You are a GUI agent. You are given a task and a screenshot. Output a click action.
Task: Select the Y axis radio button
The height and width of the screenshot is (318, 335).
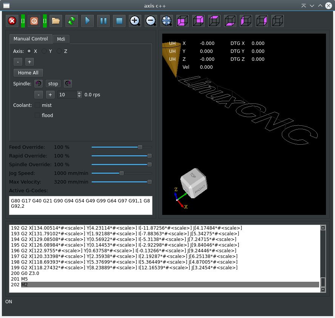pyautogui.click(x=44, y=51)
